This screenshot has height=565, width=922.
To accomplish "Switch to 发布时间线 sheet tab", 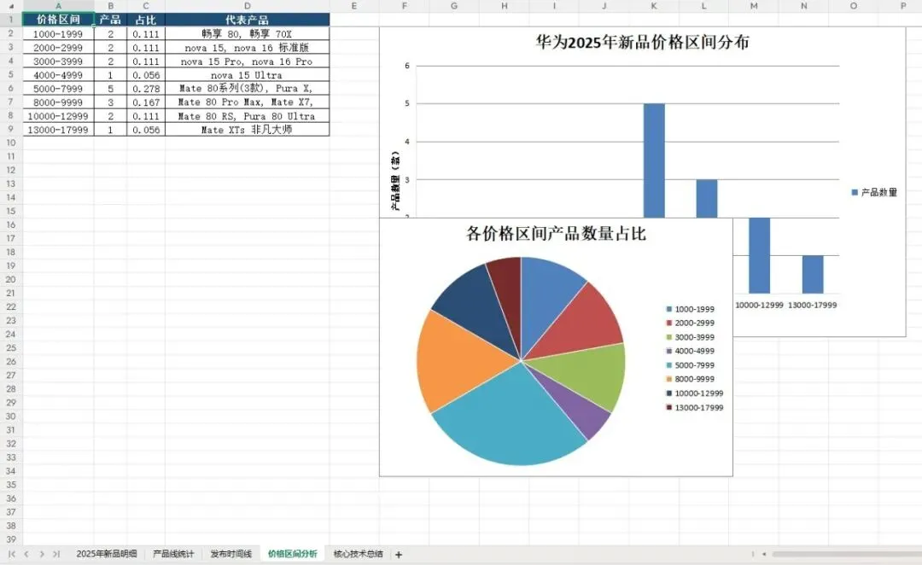I will [230, 554].
